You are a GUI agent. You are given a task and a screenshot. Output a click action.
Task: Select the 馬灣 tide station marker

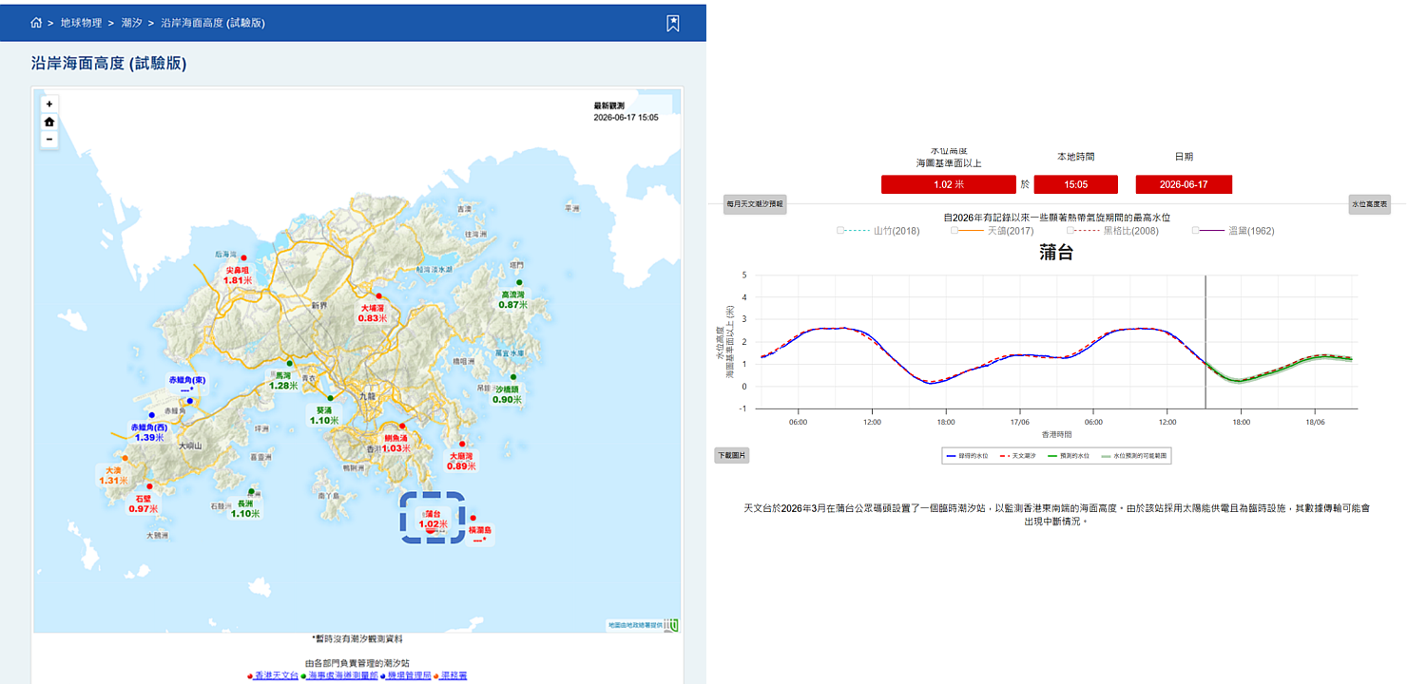pos(289,363)
